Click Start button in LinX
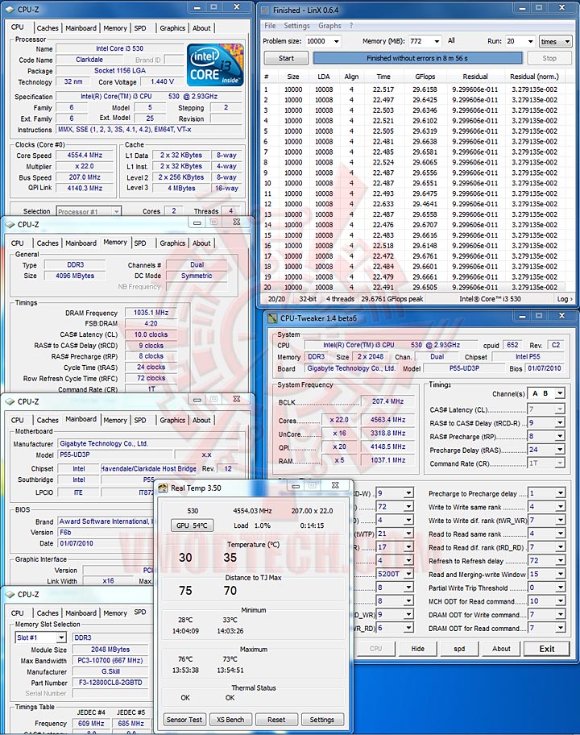This screenshot has height=735, width=580. click(286, 58)
